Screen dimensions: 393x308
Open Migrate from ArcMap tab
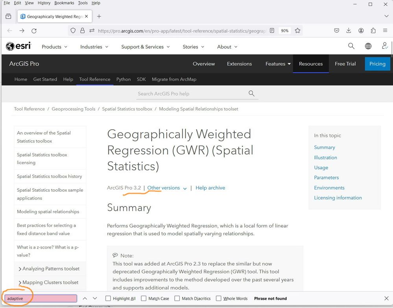[x=174, y=79]
